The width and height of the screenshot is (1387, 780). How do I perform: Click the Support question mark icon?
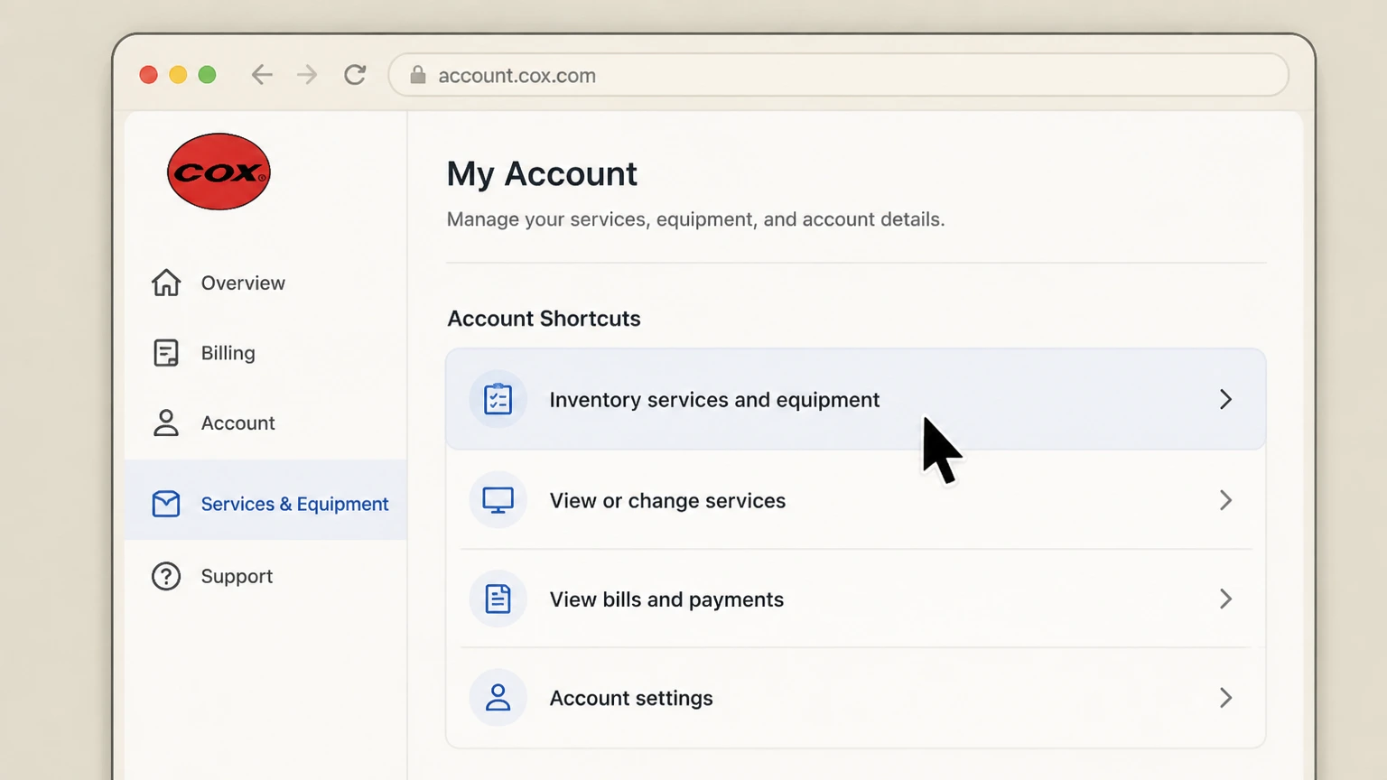point(166,576)
